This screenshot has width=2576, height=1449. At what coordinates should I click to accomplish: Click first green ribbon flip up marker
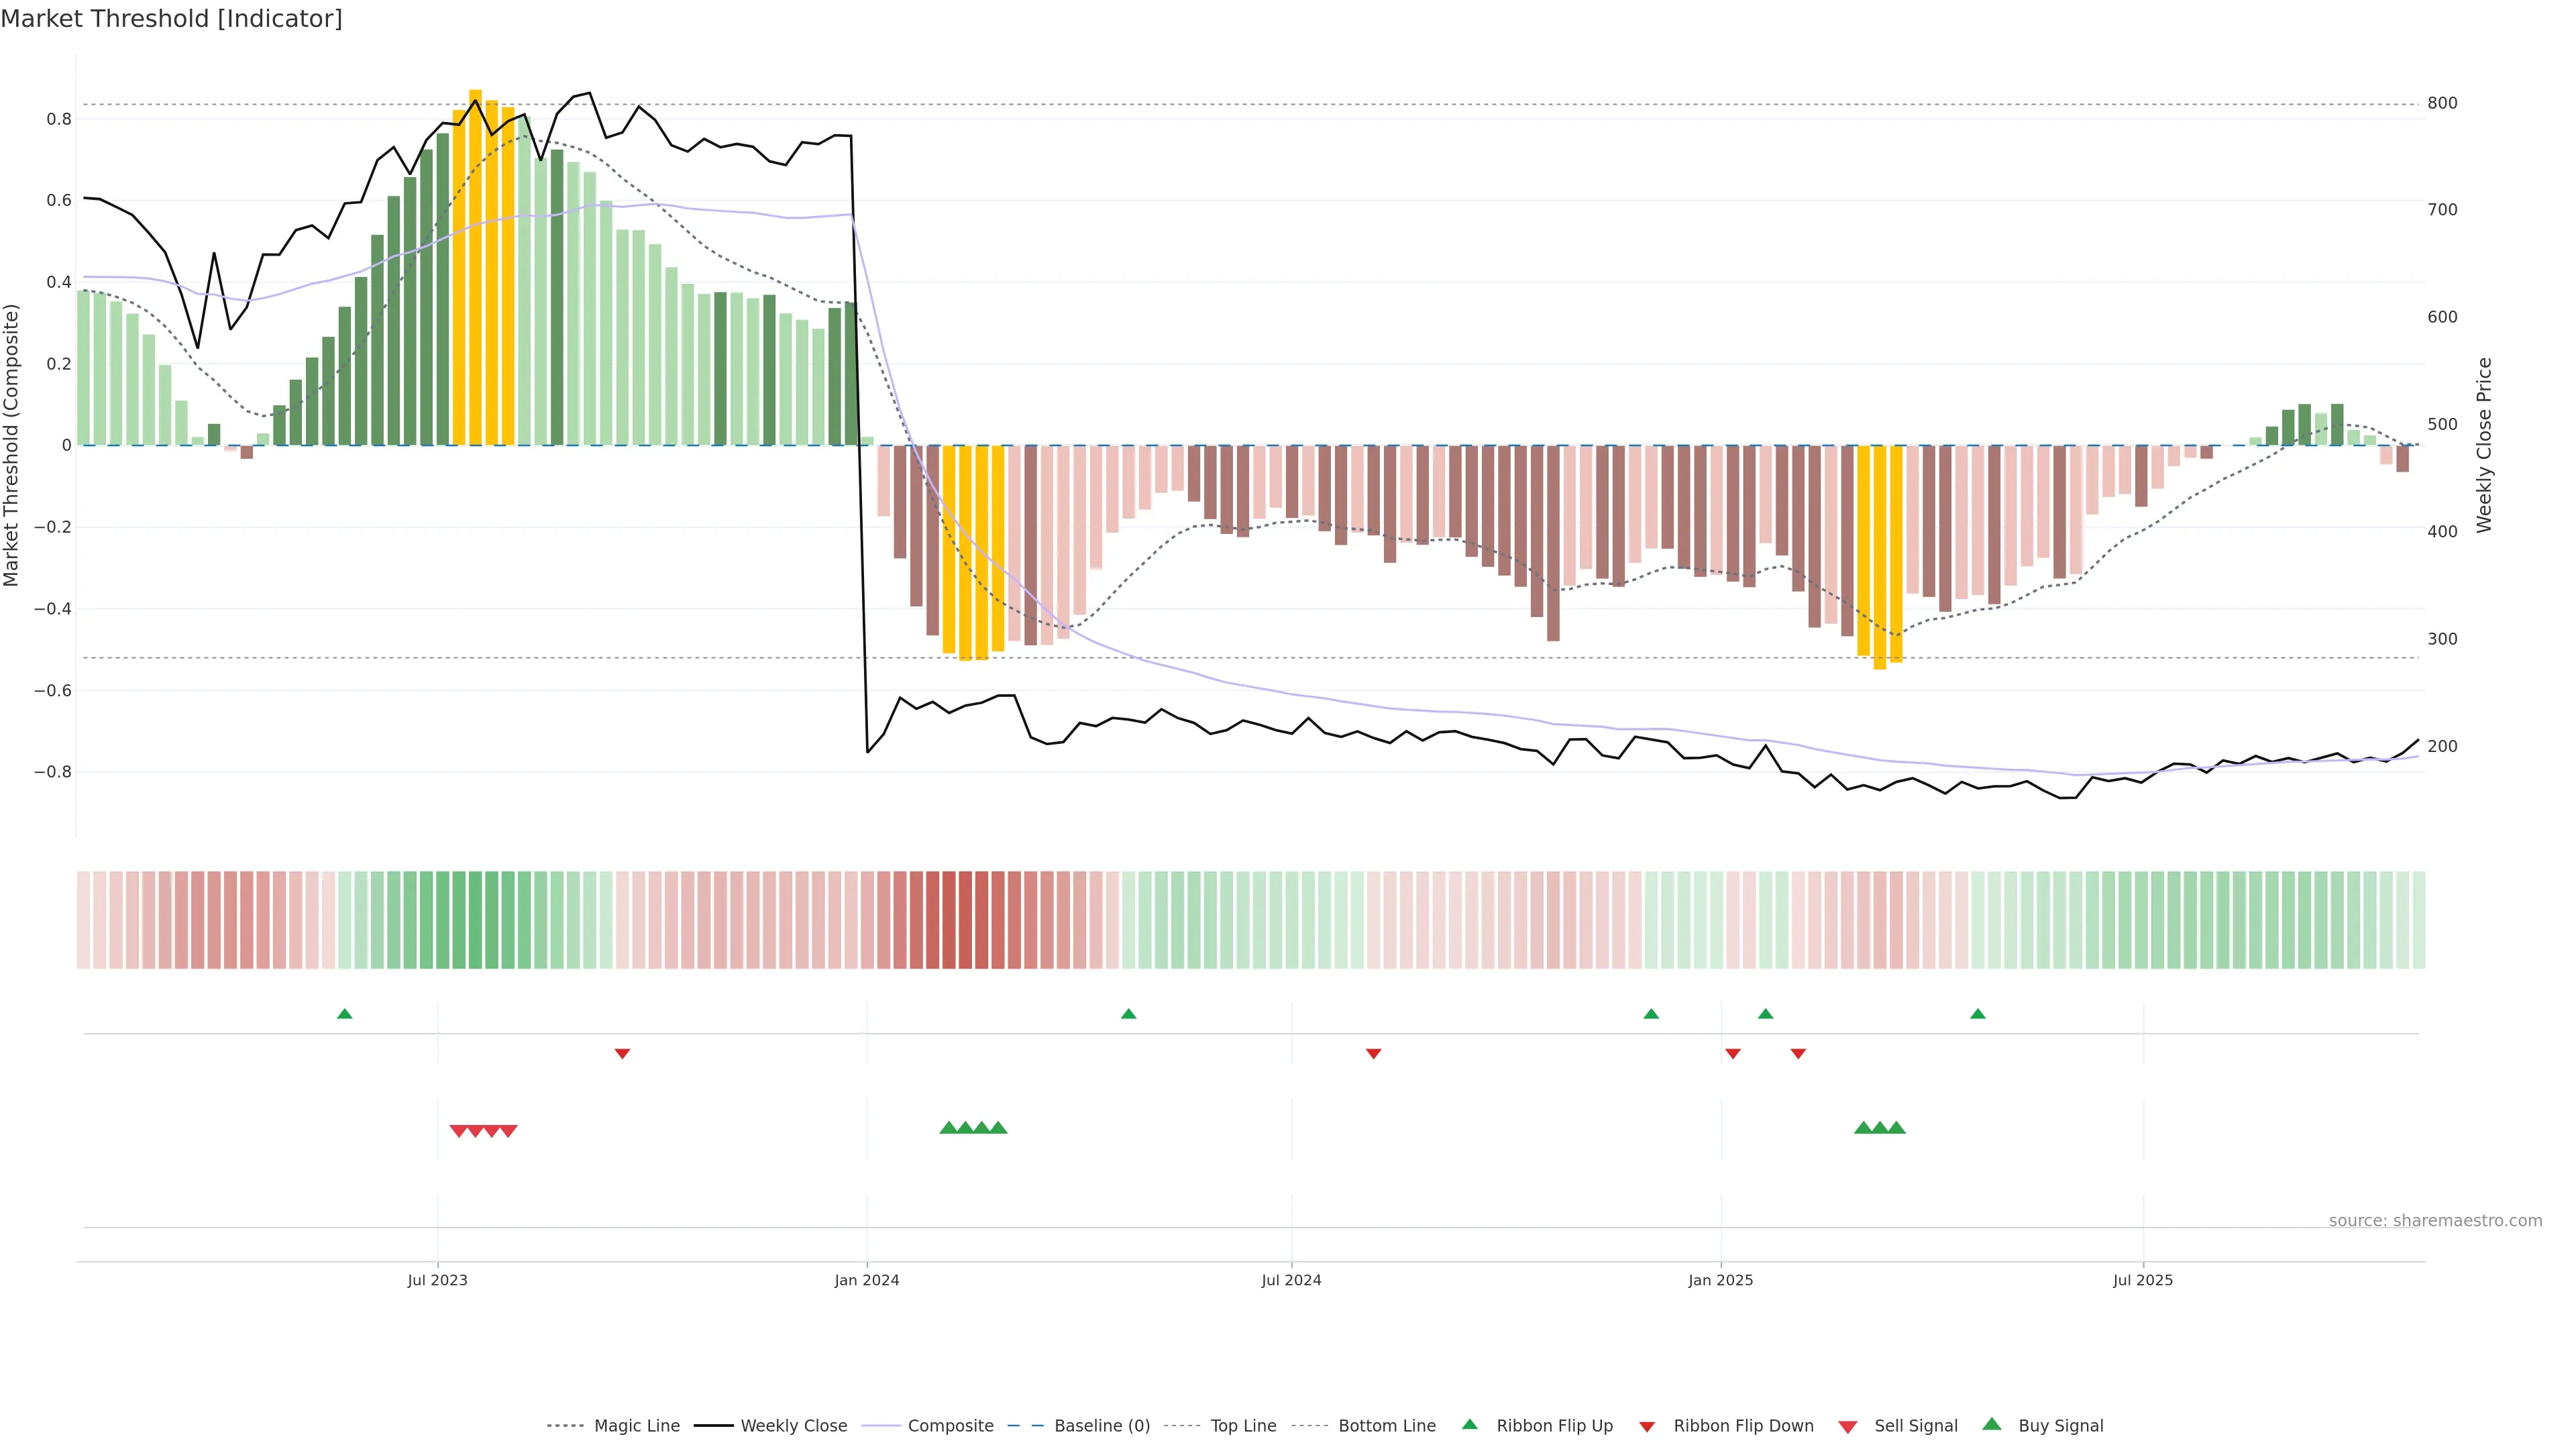click(345, 1014)
